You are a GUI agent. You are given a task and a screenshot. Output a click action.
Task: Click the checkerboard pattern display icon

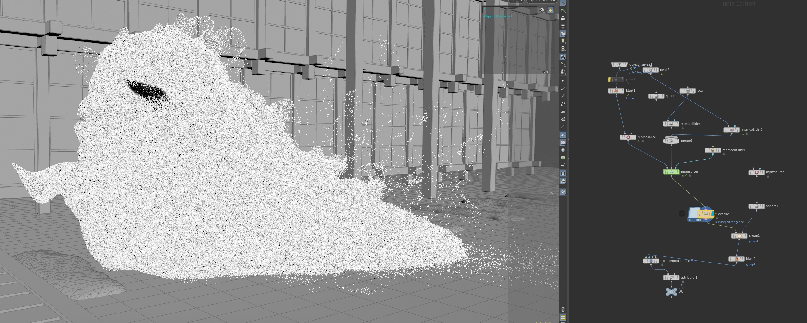tap(563, 143)
